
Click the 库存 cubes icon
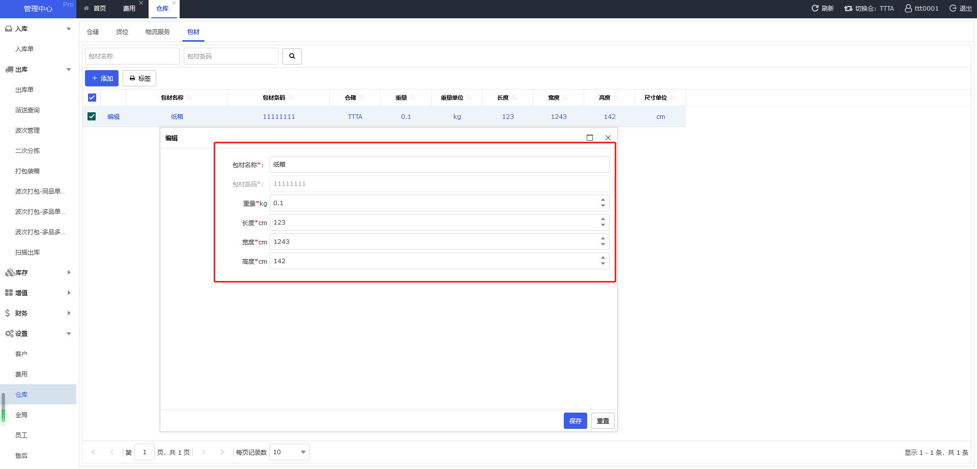click(x=9, y=273)
